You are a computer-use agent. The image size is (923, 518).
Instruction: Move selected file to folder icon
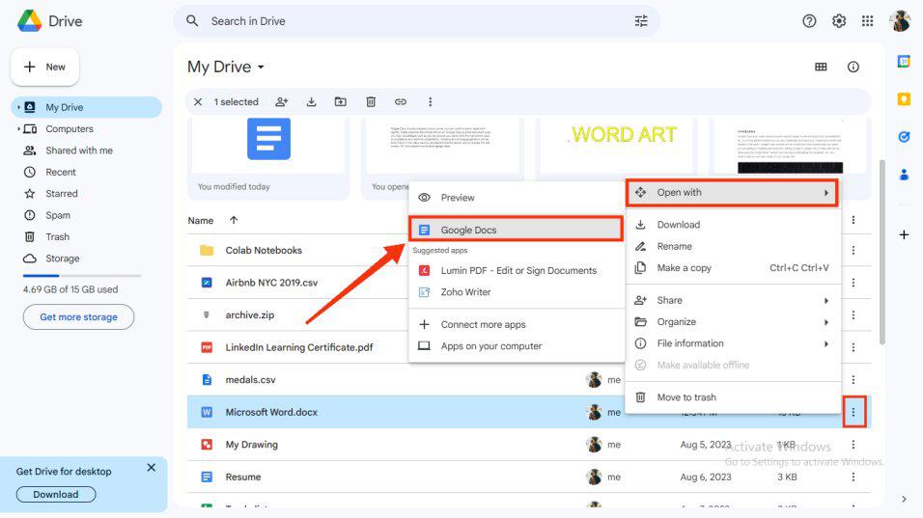click(x=340, y=101)
